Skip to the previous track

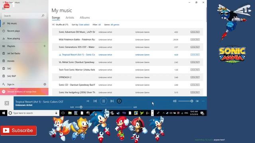coord(95,101)
